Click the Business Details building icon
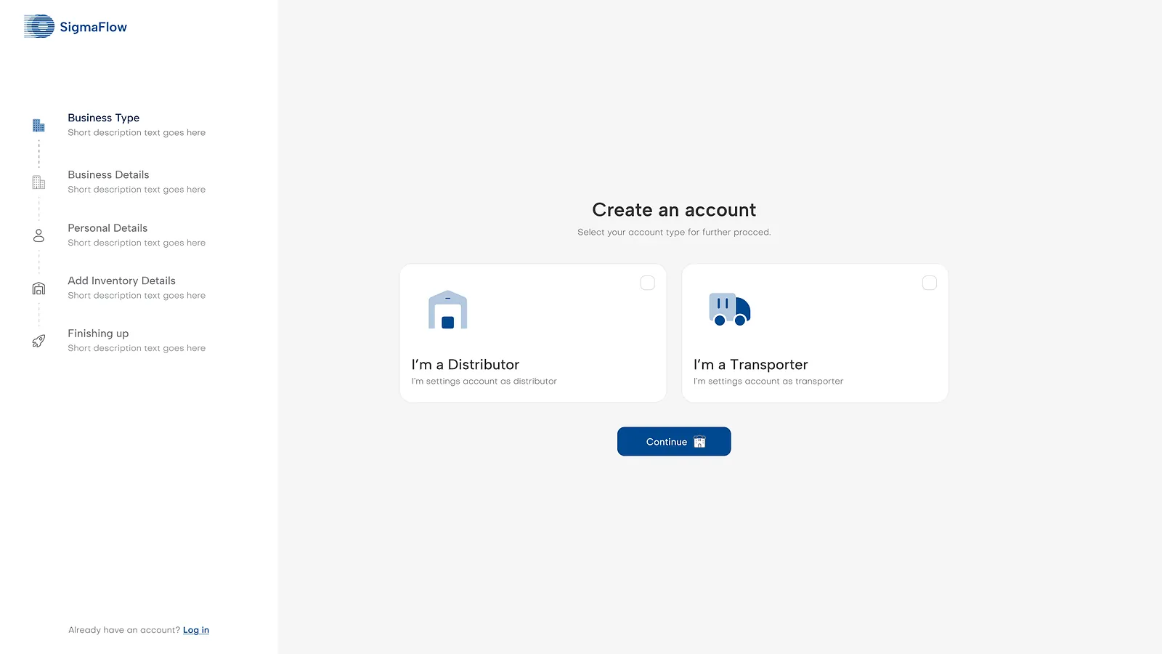 39,182
